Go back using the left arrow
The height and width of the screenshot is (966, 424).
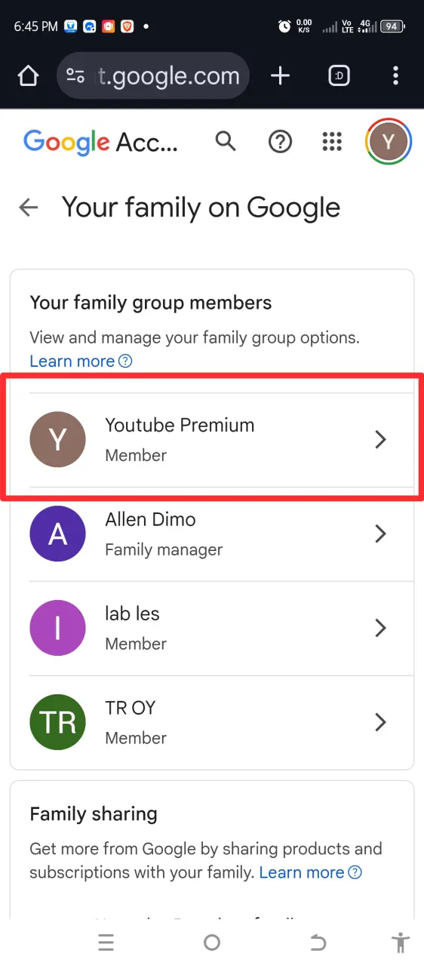(x=29, y=208)
